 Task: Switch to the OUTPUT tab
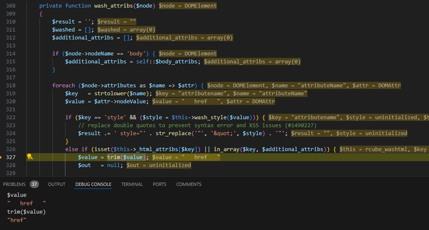pyautogui.click(x=57, y=184)
